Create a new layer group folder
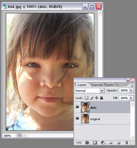137x148 pixels. coord(110,143)
